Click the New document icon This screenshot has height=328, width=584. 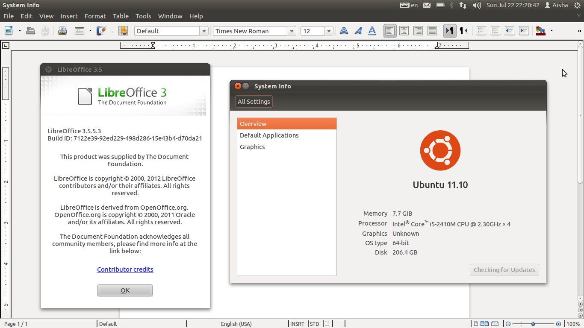(x=9, y=31)
